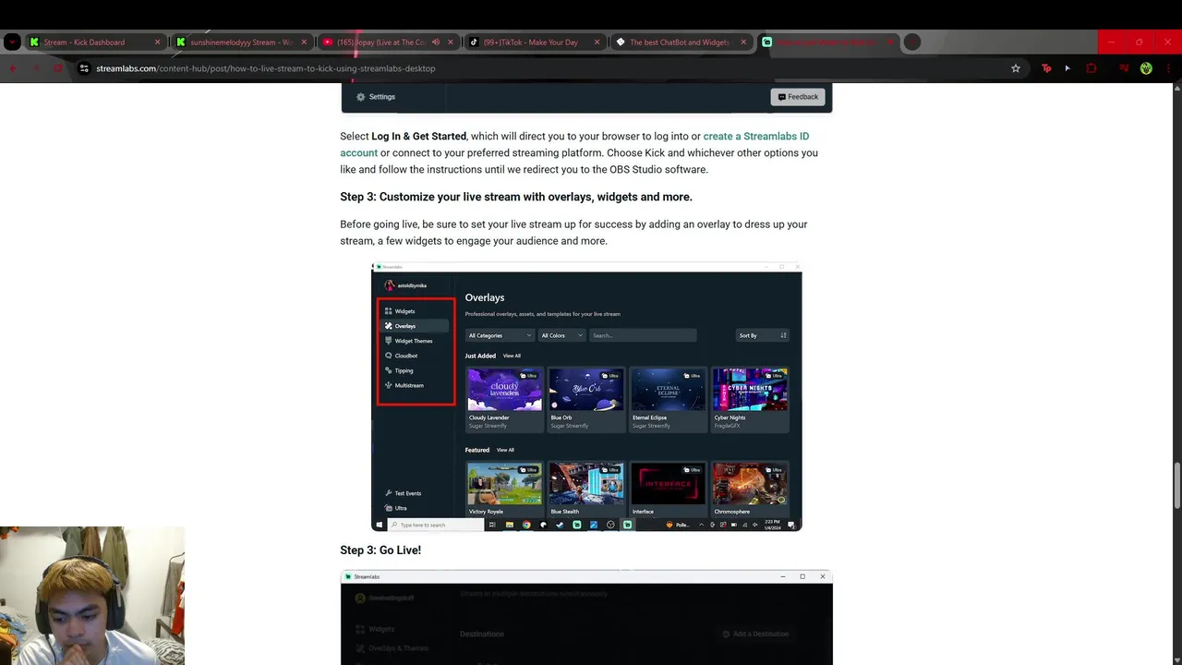This screenshot has height=665, width=1182.
Task: Reload the current page
Action: click(59, 68)
